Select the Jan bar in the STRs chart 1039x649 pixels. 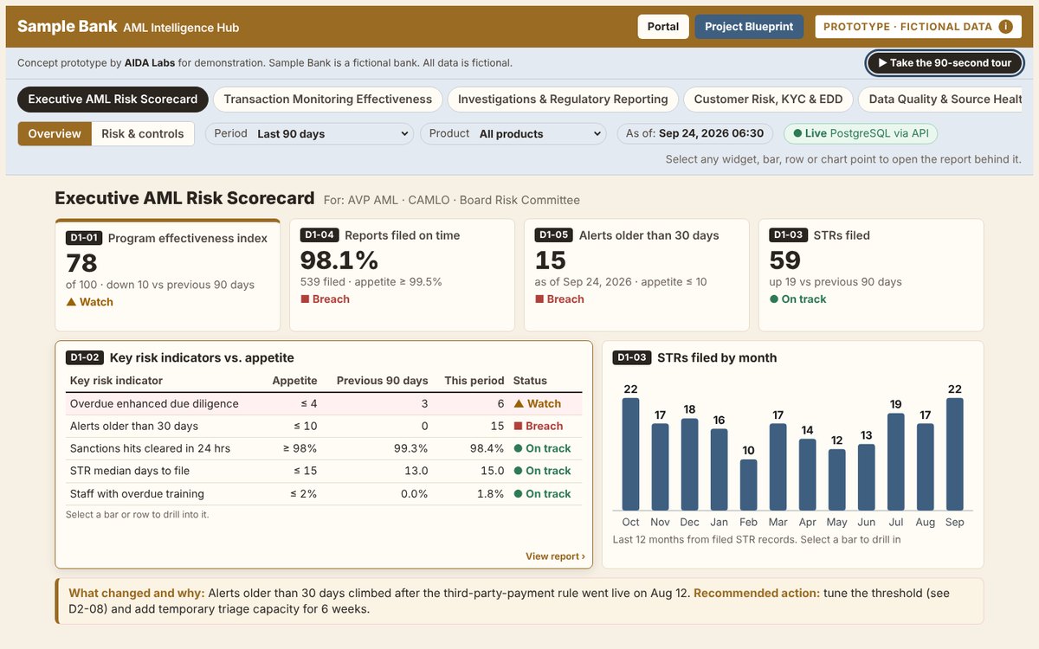tap(719, 470)
